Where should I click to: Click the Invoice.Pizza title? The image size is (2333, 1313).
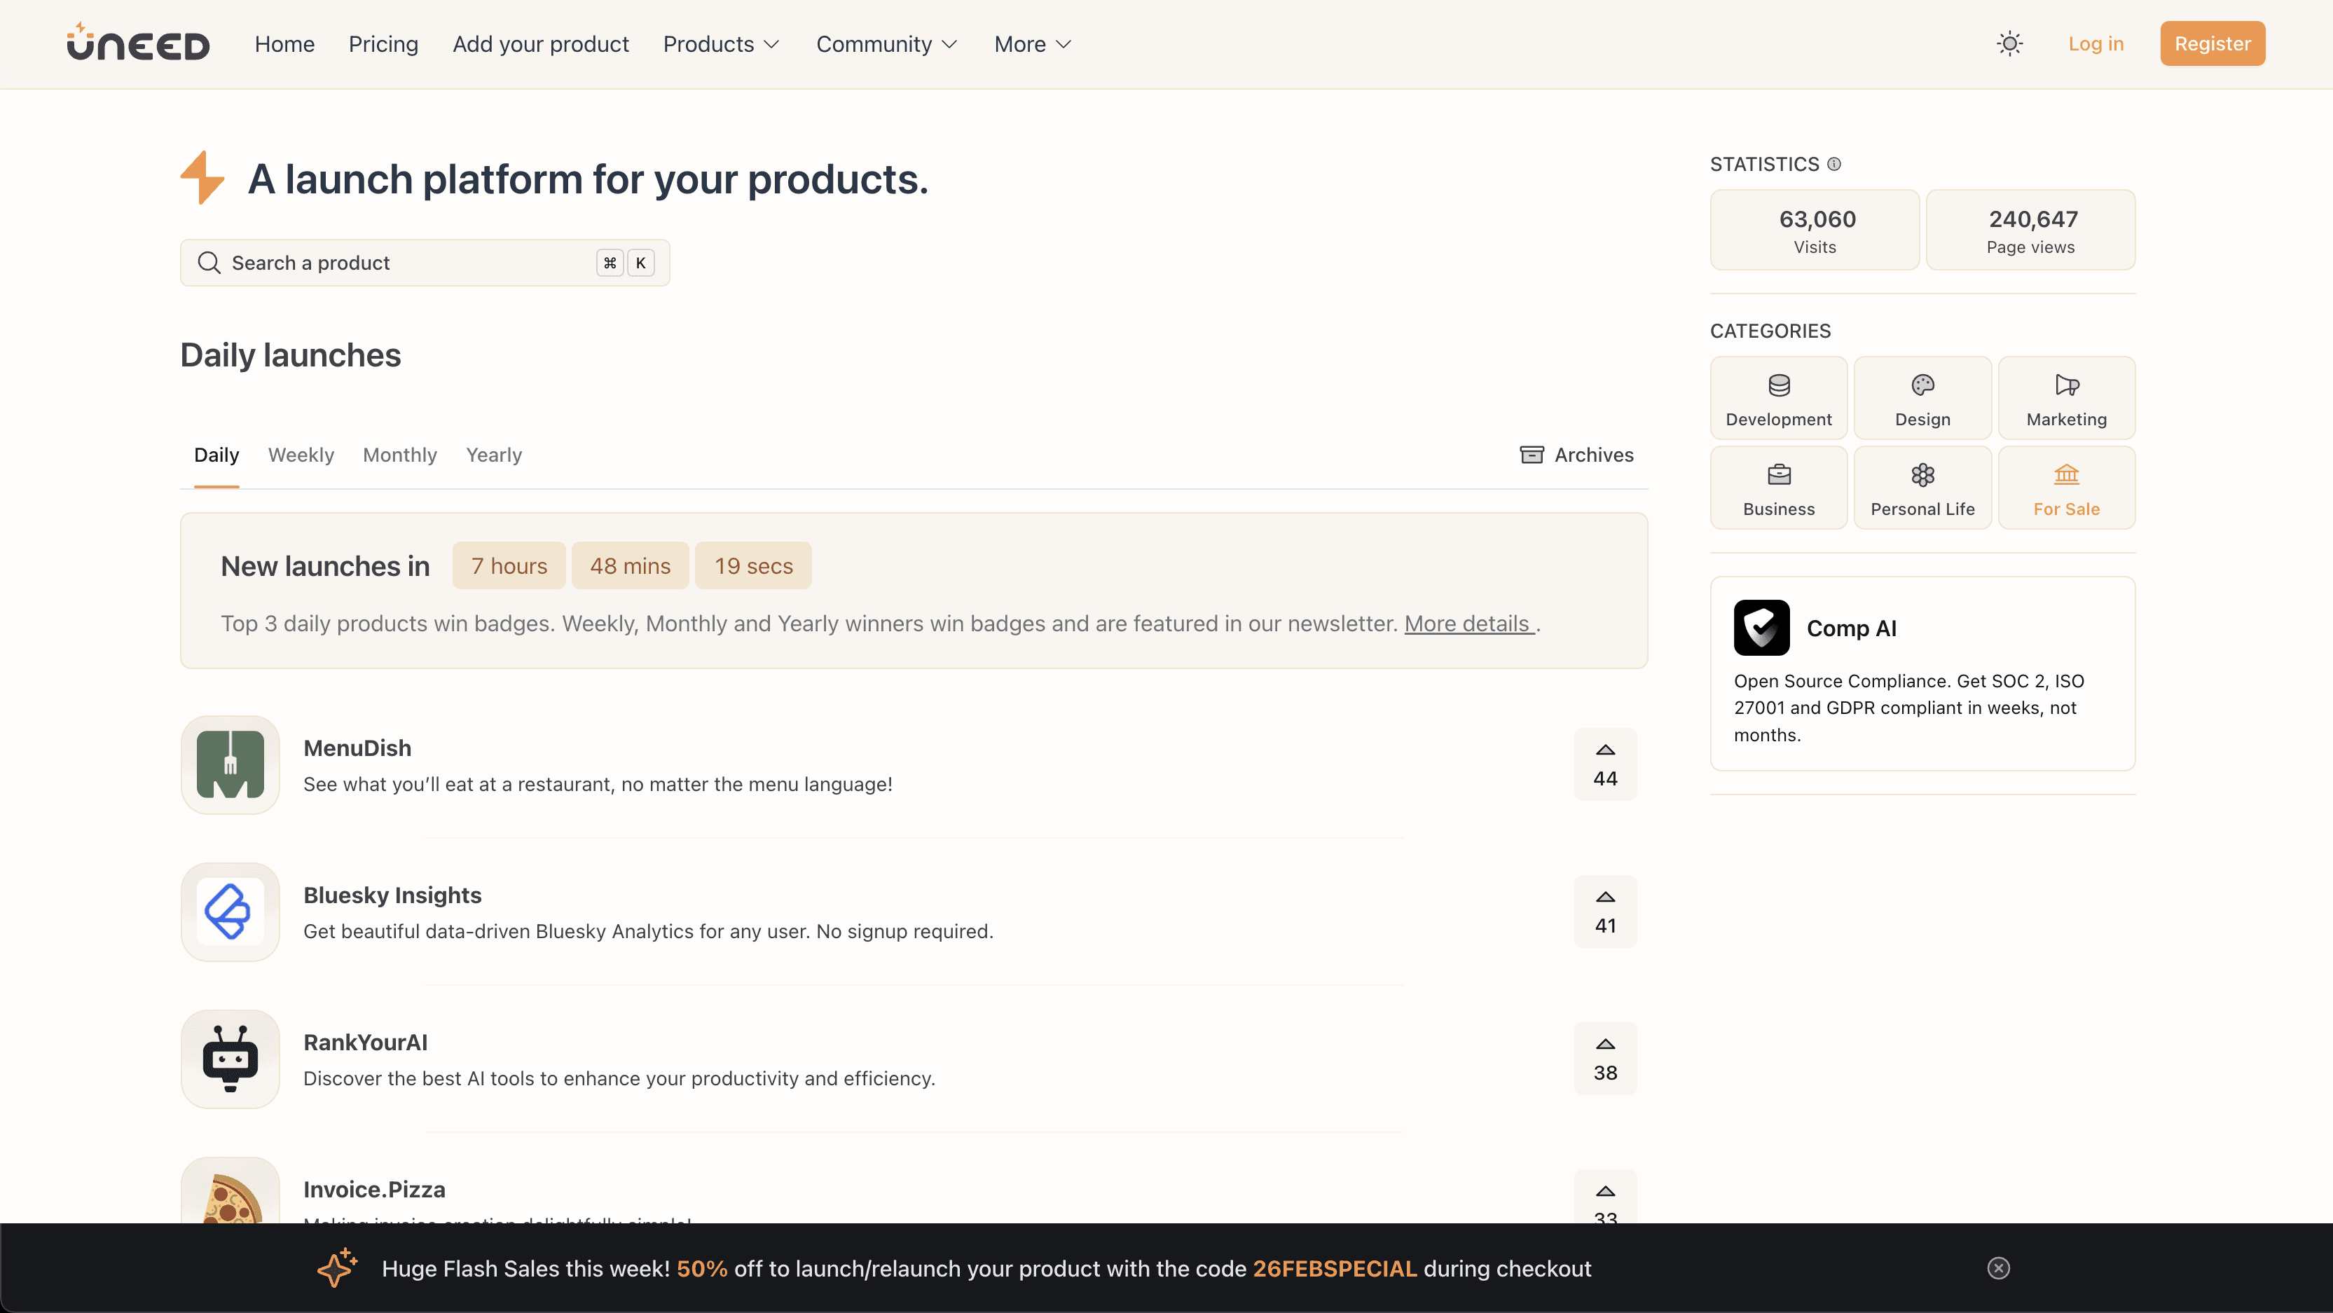tap(374, 1189)
